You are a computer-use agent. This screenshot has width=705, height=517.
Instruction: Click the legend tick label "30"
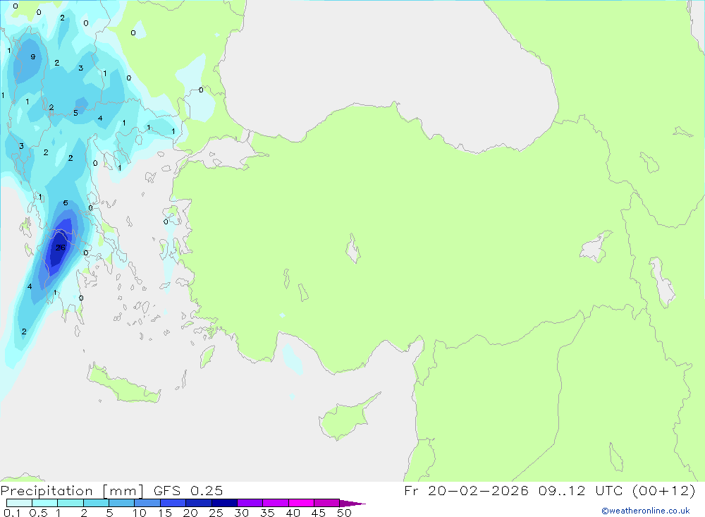pos(241,513)
